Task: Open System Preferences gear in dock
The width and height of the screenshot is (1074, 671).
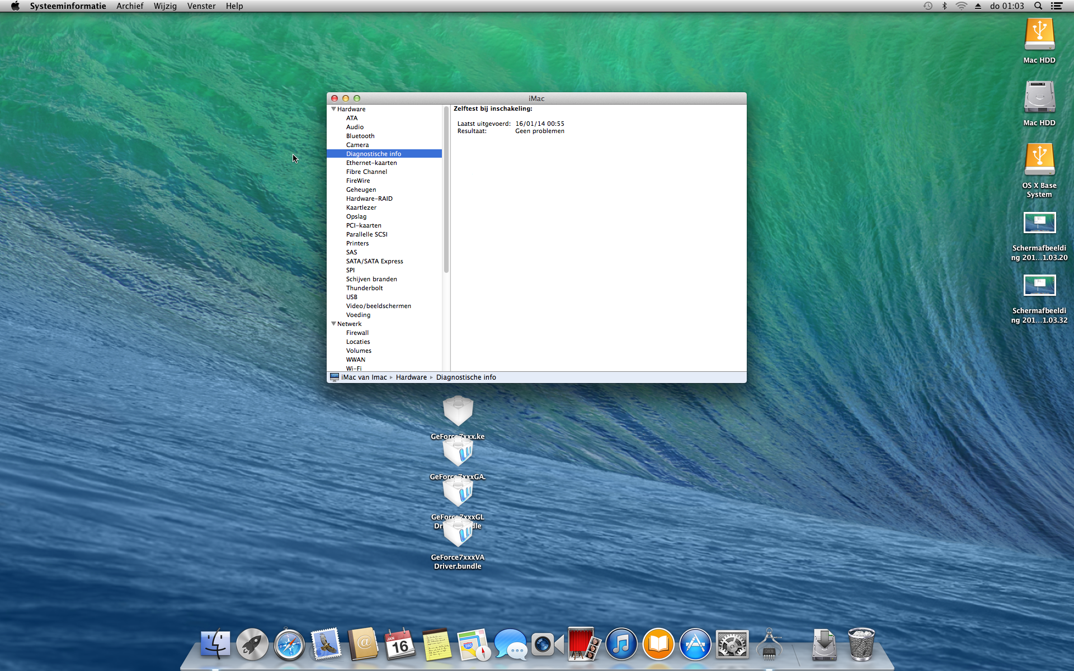Action: (732, 644)
